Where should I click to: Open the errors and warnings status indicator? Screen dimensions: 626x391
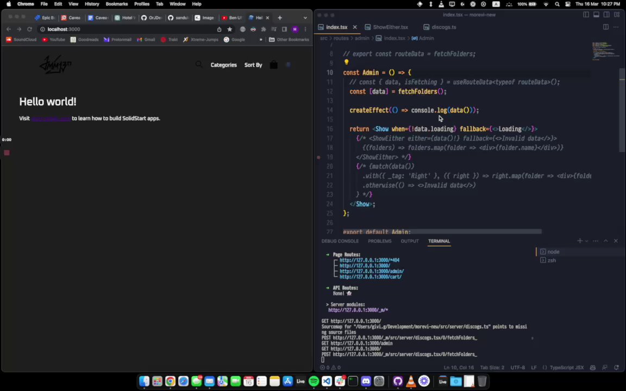point(330,368)
